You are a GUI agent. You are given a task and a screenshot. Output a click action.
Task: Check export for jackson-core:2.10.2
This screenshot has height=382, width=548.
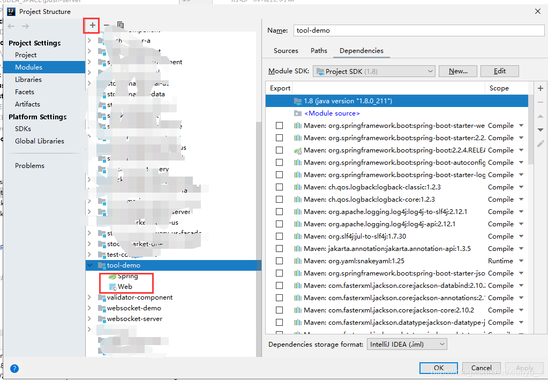279,310
